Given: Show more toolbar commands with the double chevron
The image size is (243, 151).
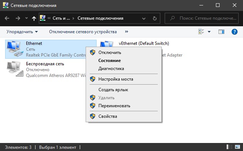Looking at the screenshot, I should [x=127, y=32].
